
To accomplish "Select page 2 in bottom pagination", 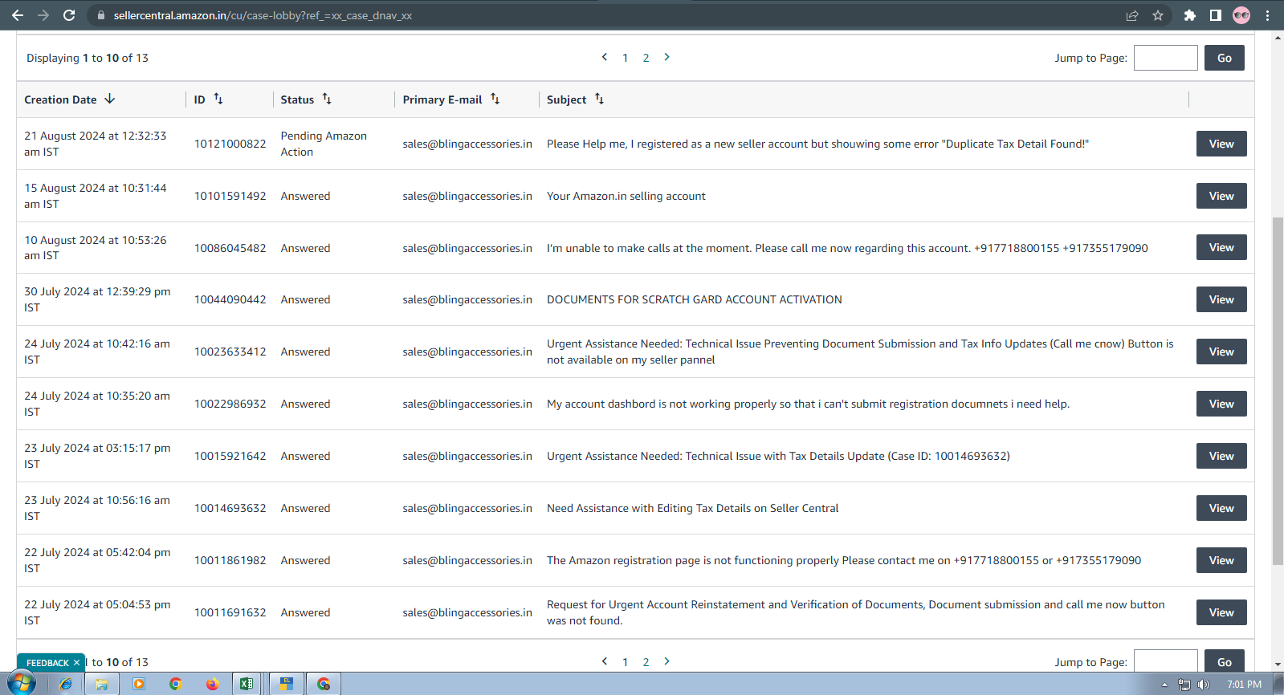I will (646, 662).
